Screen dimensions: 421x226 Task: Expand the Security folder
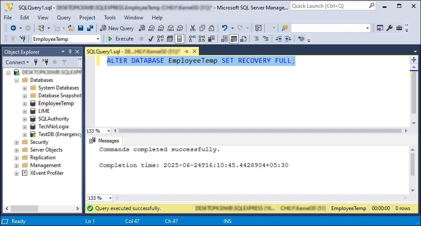(17, 142)
